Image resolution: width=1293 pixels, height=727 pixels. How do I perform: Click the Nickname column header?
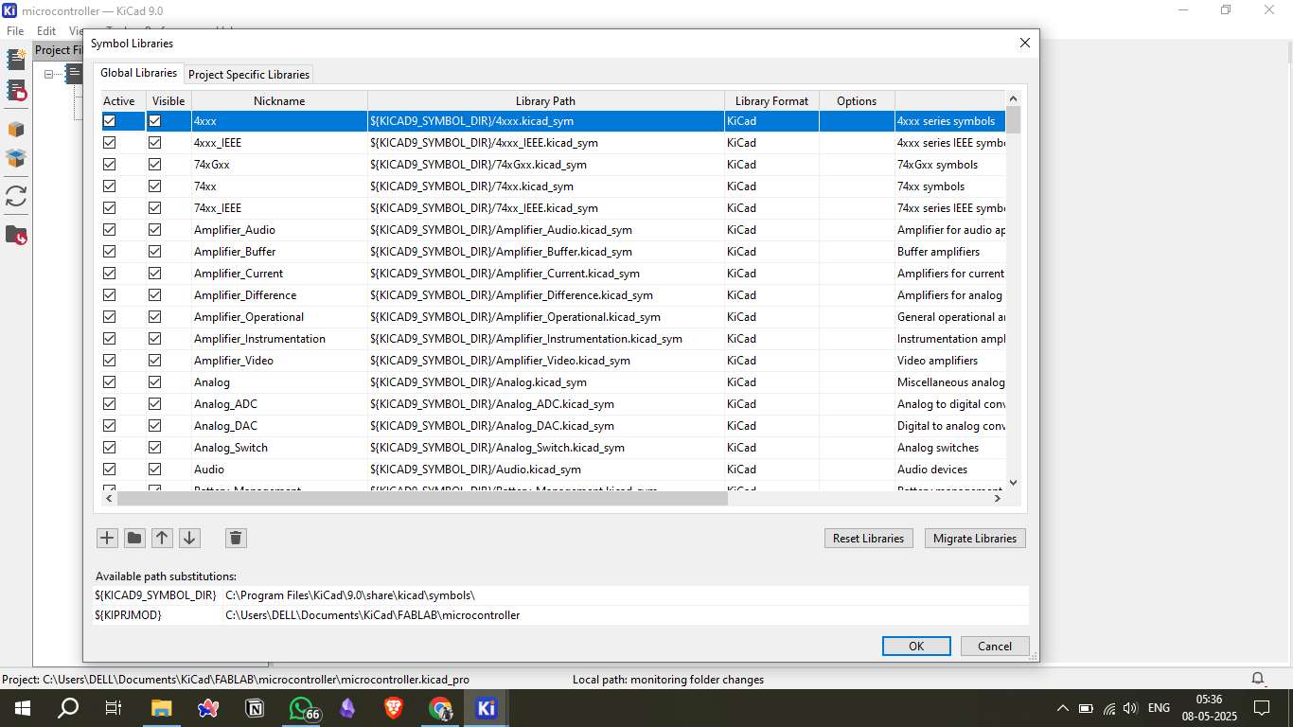pos(279,101)
